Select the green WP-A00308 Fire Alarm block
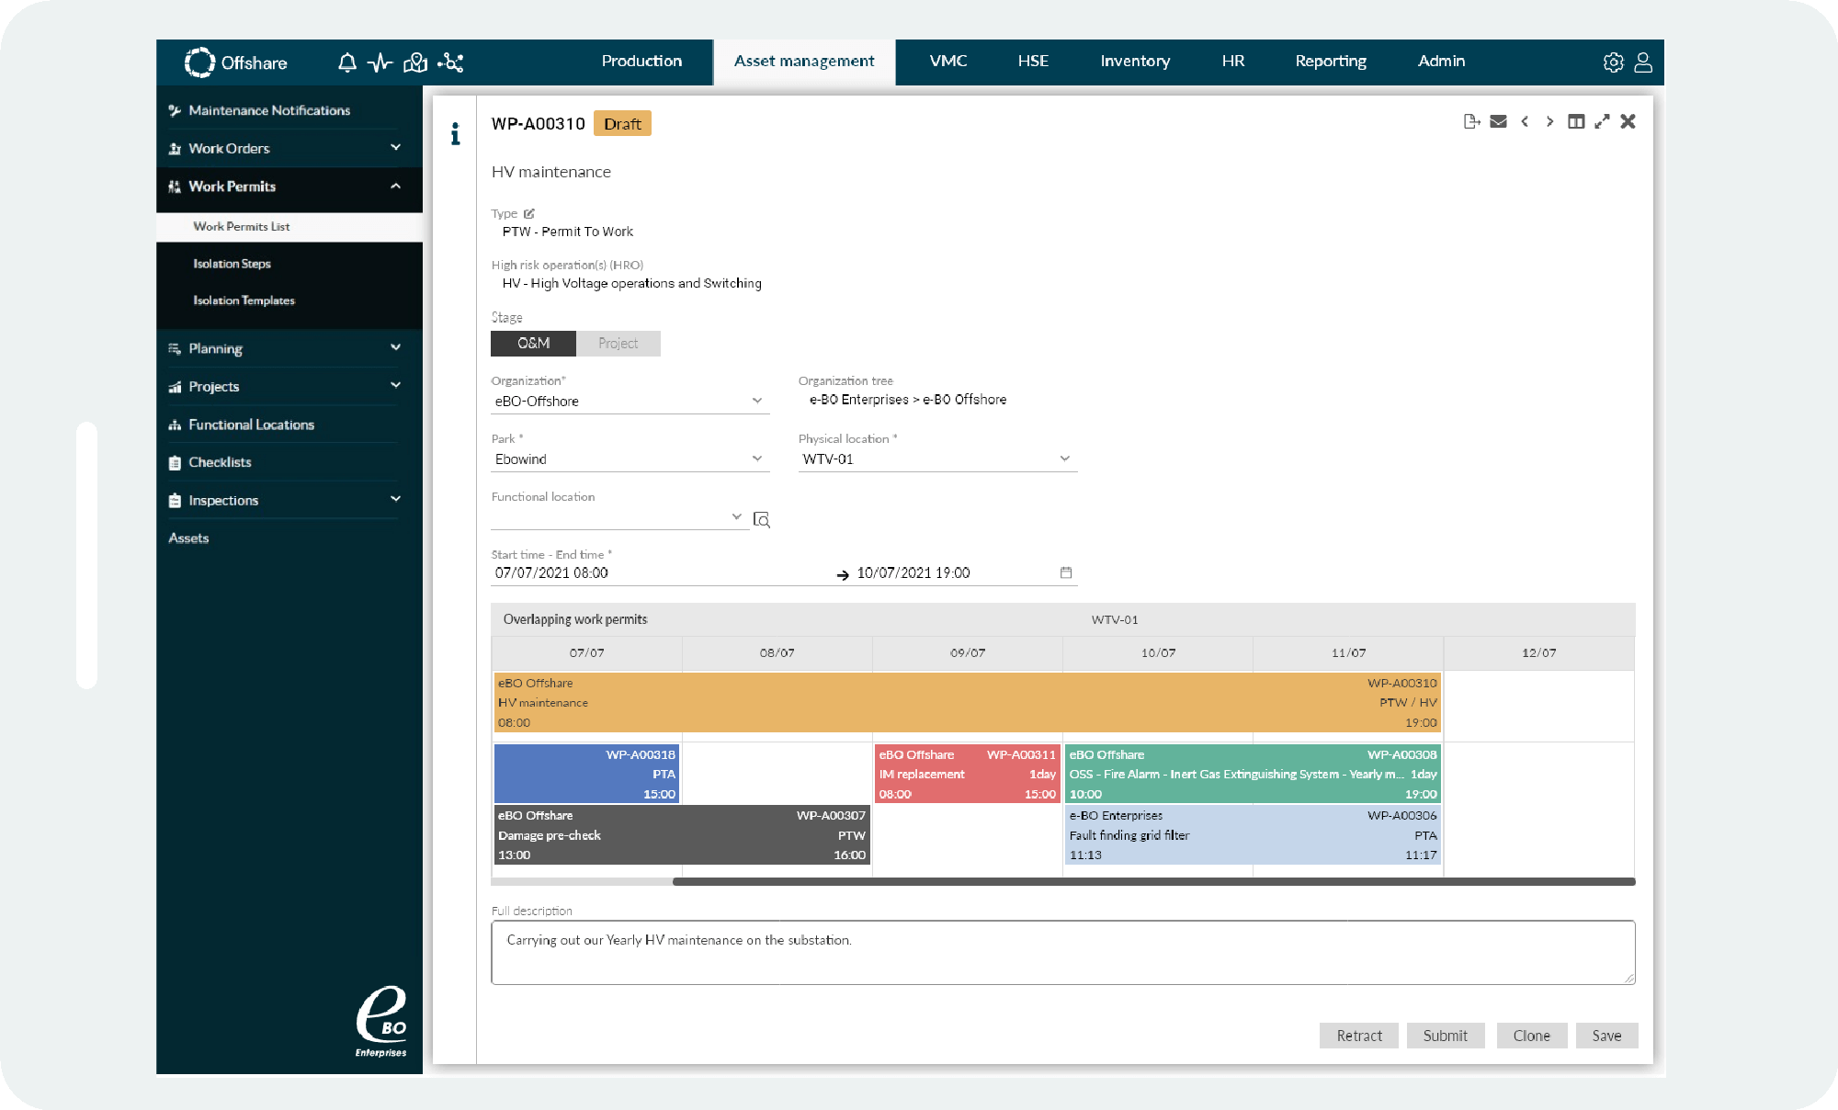This screenshot has width=1838, height=1110. click(1254, 774)
